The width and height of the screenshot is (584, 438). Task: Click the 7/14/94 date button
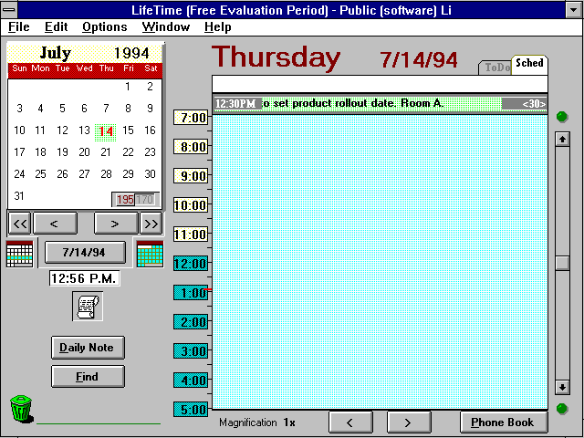point(85,253)
